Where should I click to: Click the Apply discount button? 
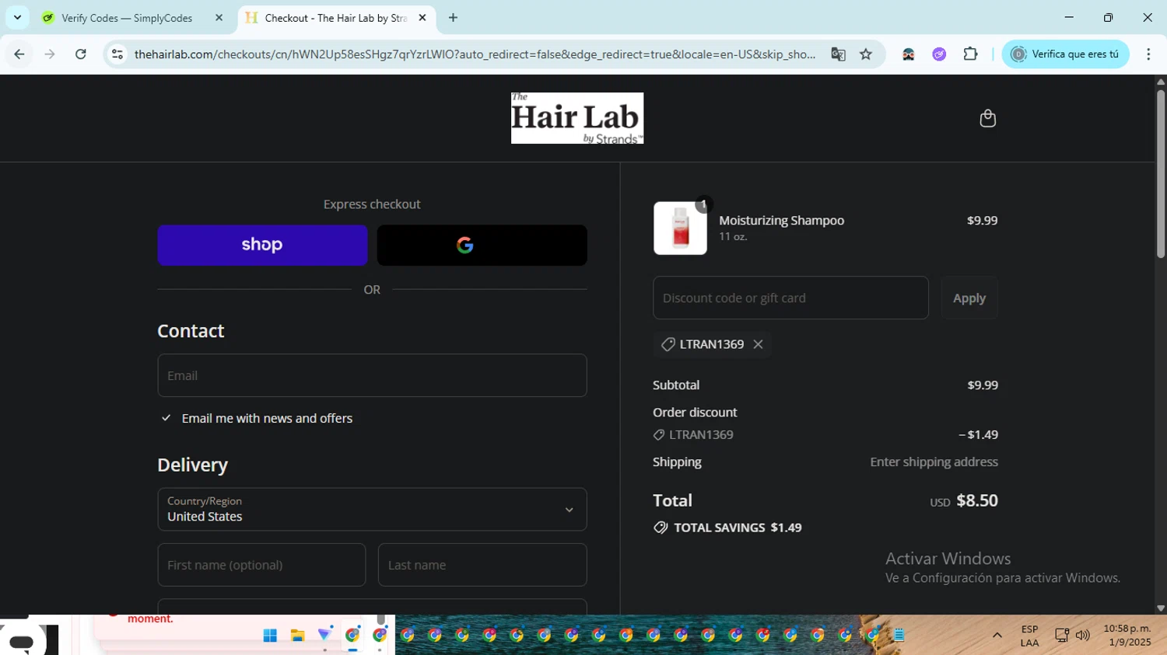click(x=969, y=298)
